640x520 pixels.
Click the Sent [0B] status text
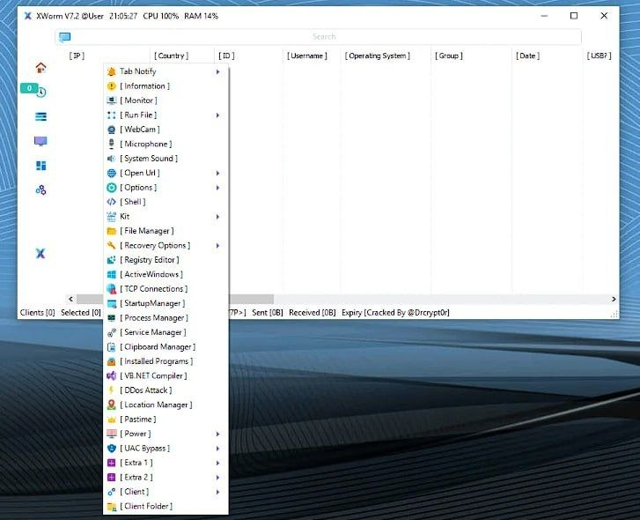point(268,313)
